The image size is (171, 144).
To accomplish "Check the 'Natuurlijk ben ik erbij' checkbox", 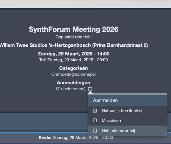I will click(95, 111).
